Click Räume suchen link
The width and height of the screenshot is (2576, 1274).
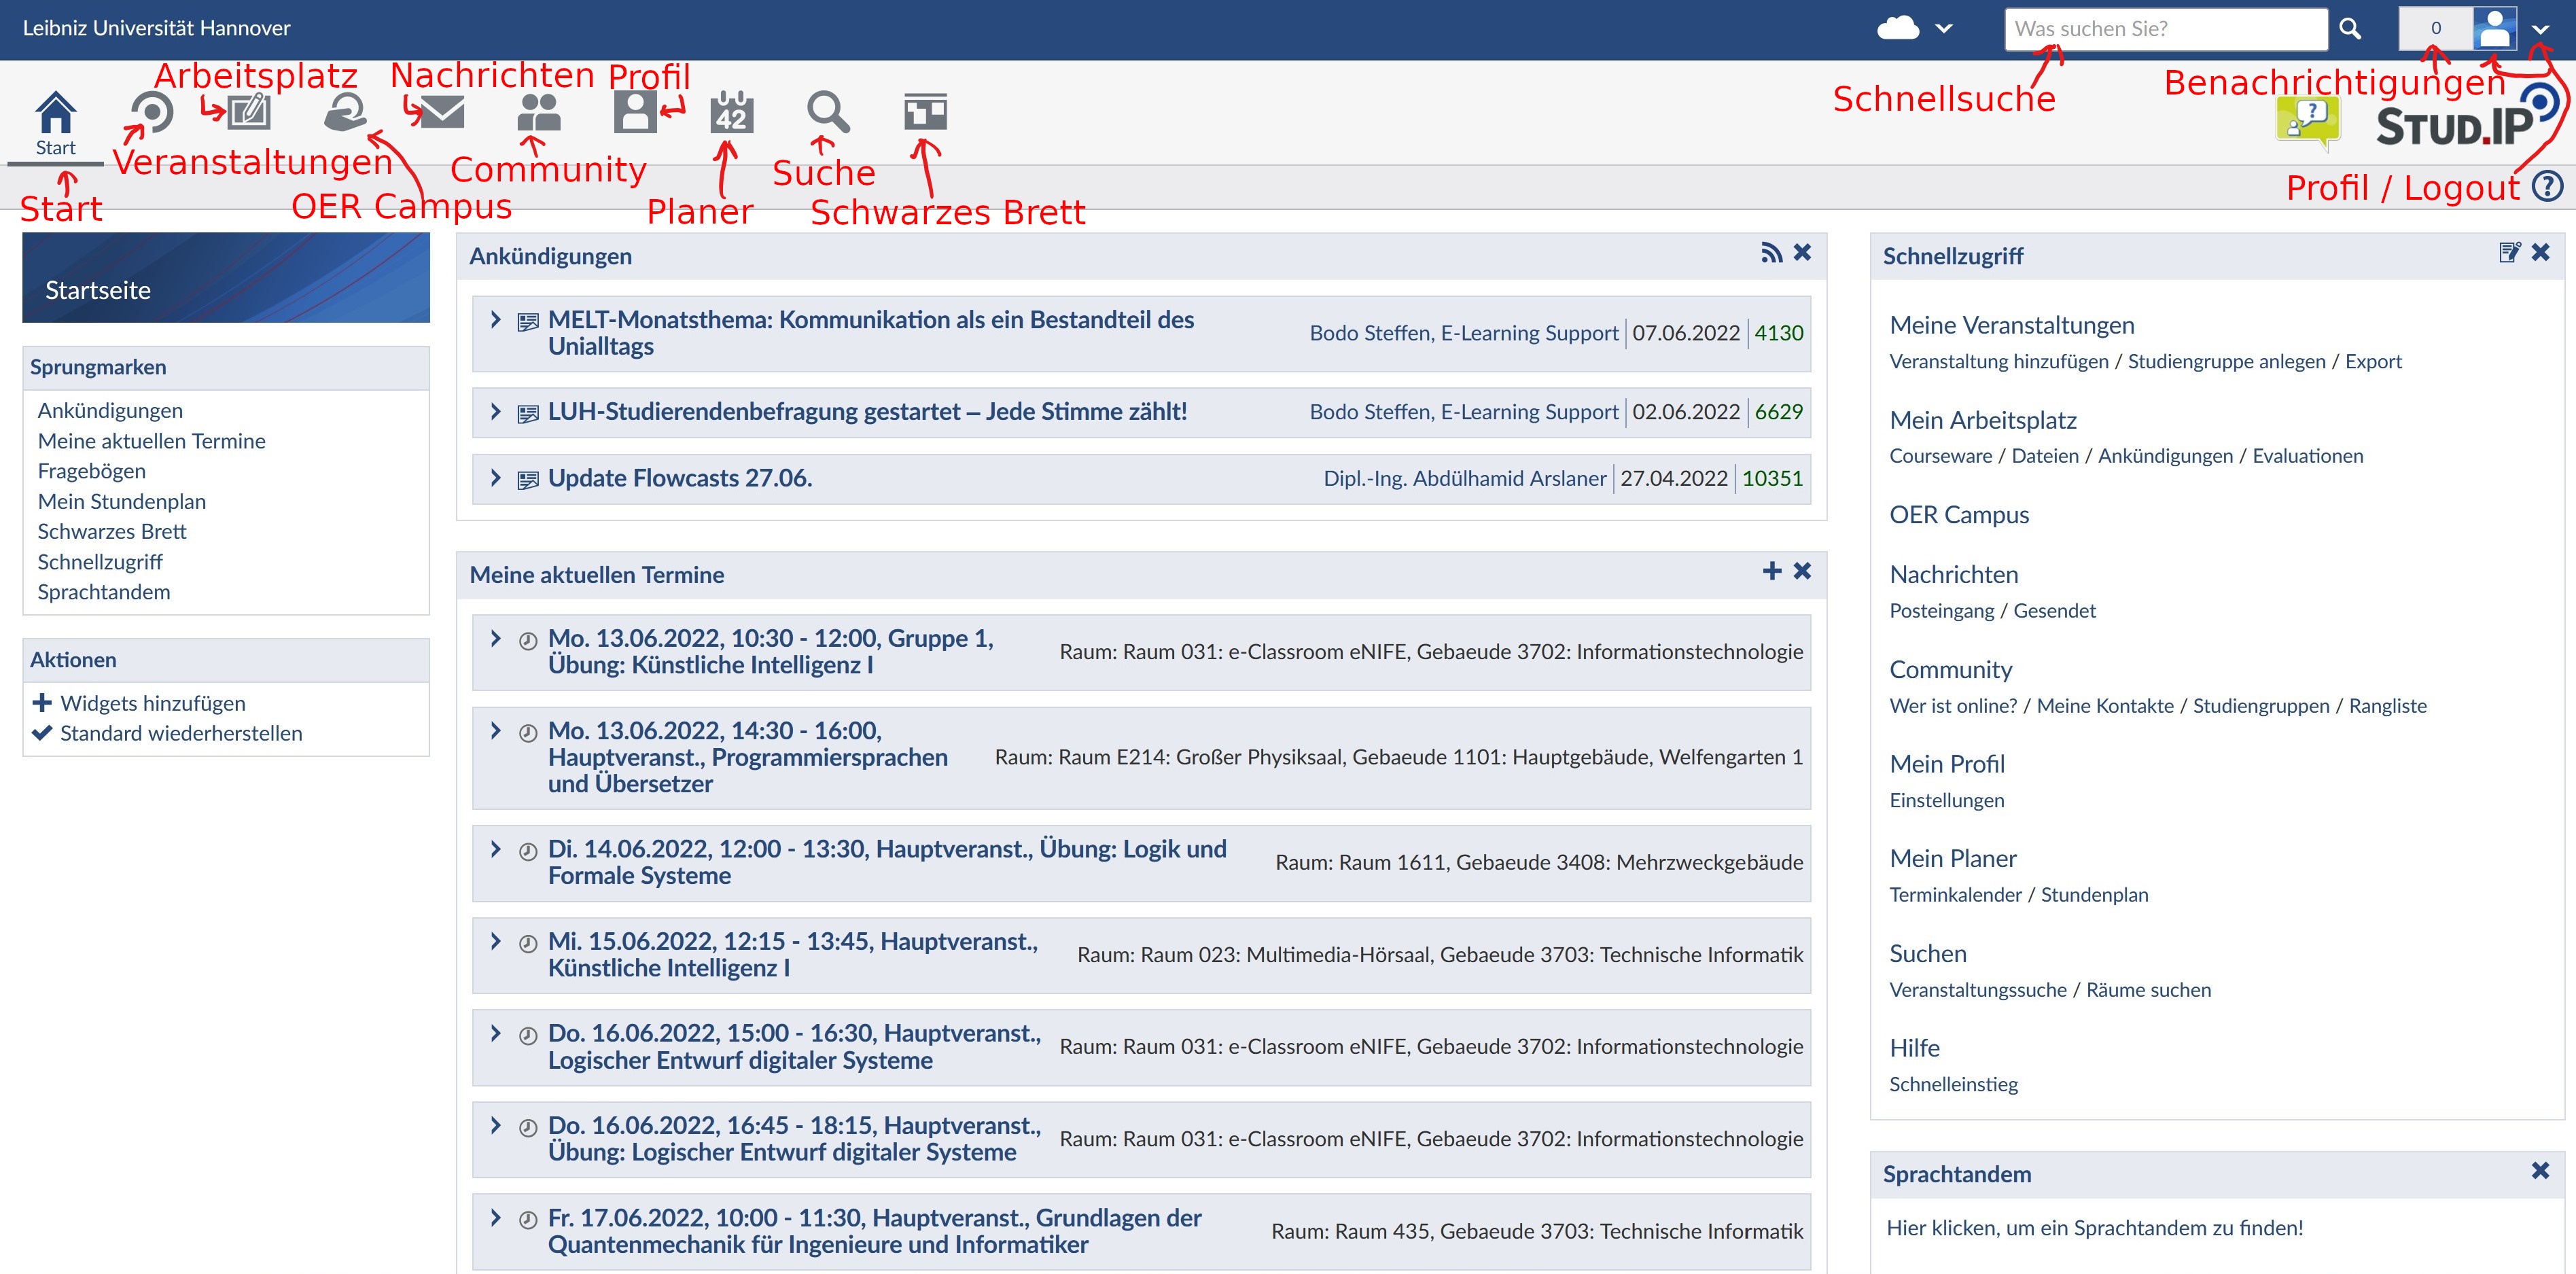point(2149,989)
